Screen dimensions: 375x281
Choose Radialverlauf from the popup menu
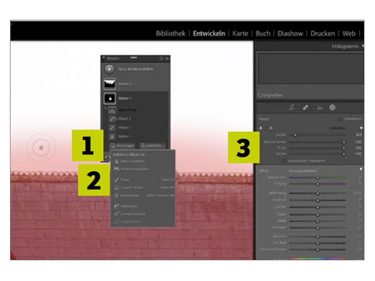click(x=143, y=195)
